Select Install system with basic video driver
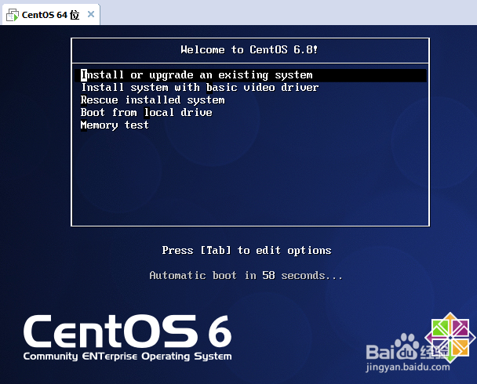The width and height of the screenshot is (477, 384). click(x=199, y=88)
